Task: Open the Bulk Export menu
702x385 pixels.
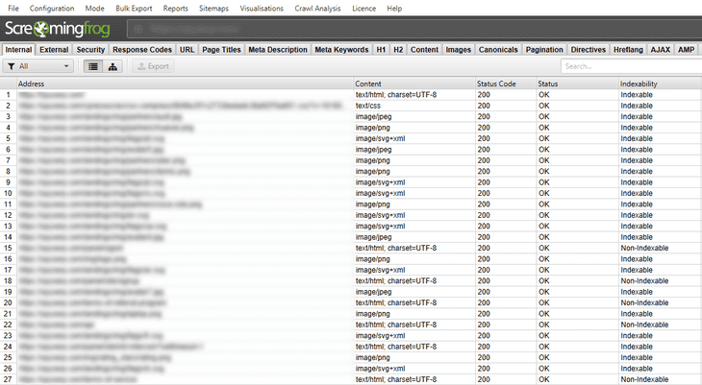Action: point(135,8)
